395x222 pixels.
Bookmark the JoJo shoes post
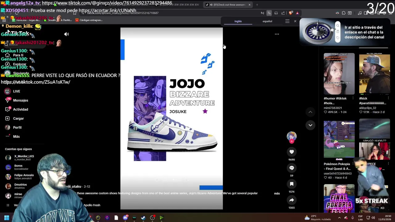pos(292,184)
